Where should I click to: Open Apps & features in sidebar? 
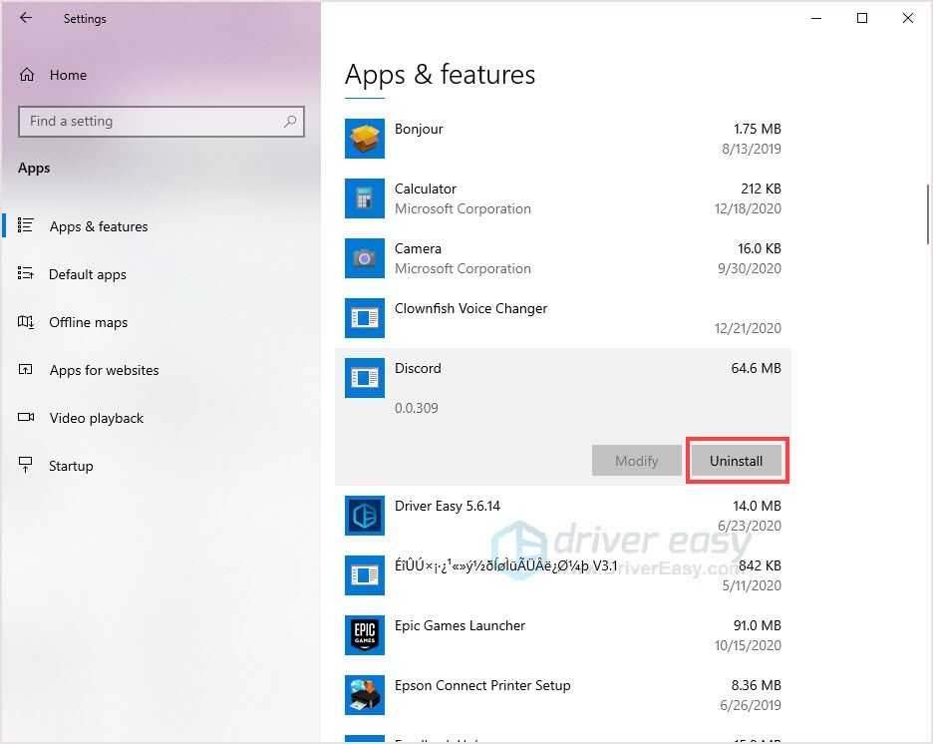point(99,226)
